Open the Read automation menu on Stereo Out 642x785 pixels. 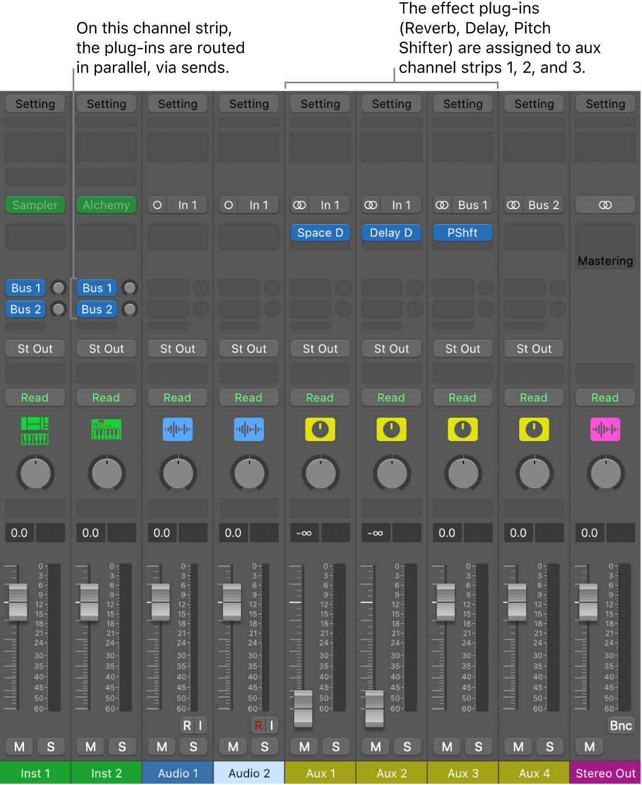point(605,397)
